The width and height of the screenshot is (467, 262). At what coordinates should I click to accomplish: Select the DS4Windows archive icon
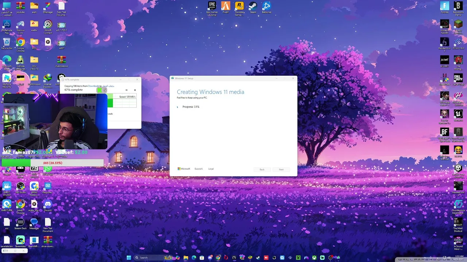tap(61, 61)
